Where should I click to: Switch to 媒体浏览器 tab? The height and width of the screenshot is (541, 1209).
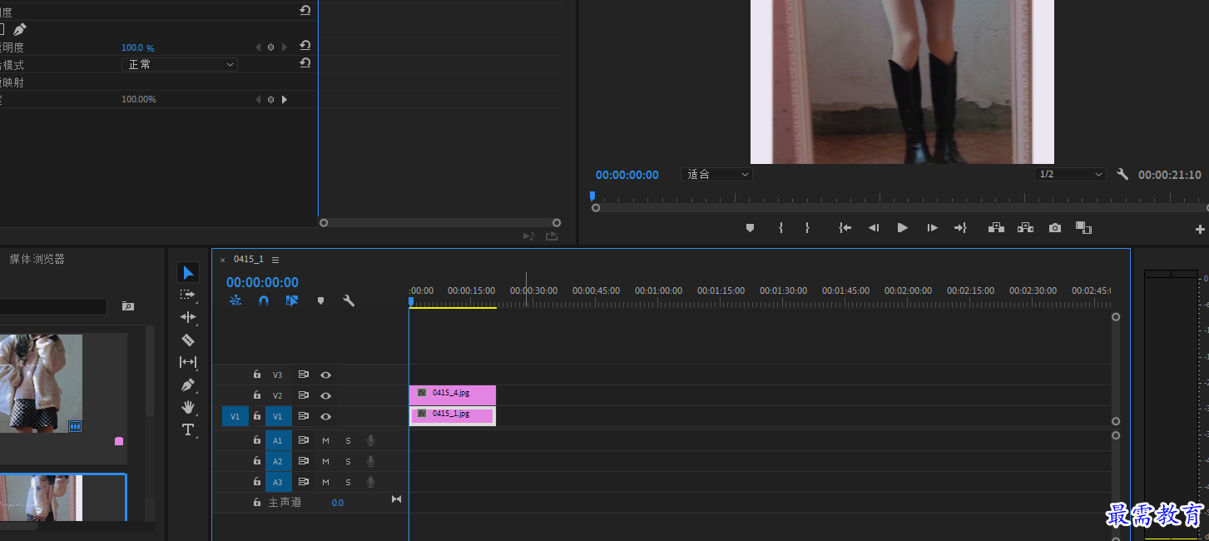37,259
